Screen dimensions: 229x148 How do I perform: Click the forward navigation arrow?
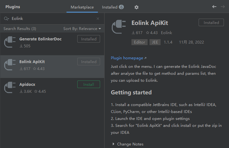[x=223, y=7]
